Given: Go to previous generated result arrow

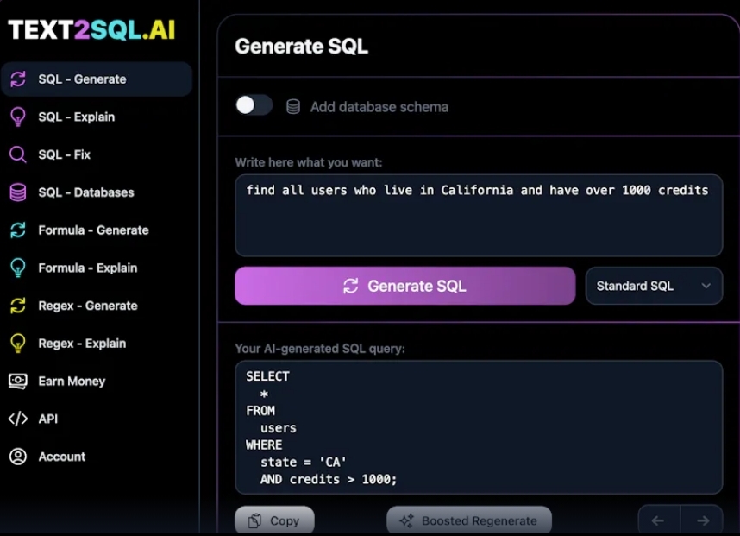Looking at the screenshot, I should 659,520.
